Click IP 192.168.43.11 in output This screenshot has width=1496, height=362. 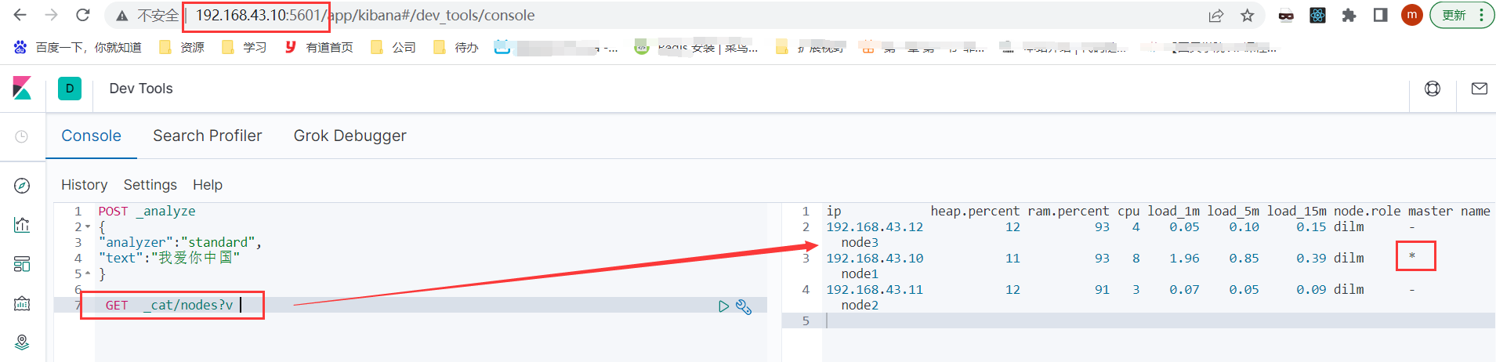(x=875, y=289)
